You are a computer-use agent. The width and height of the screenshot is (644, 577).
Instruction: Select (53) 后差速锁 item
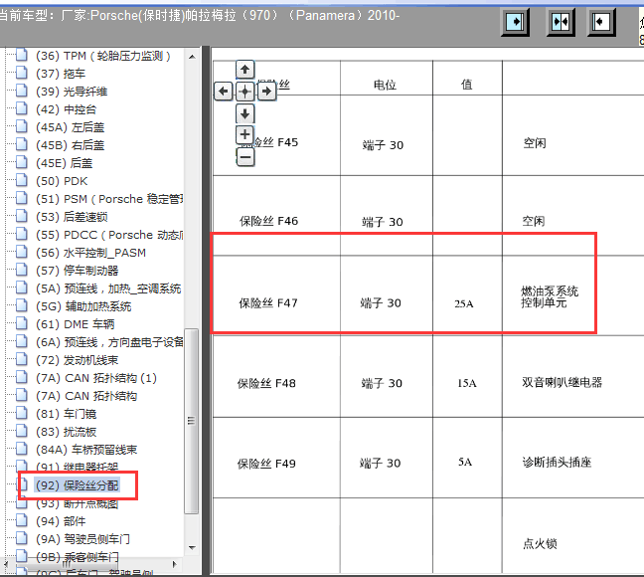pos(72,217)
